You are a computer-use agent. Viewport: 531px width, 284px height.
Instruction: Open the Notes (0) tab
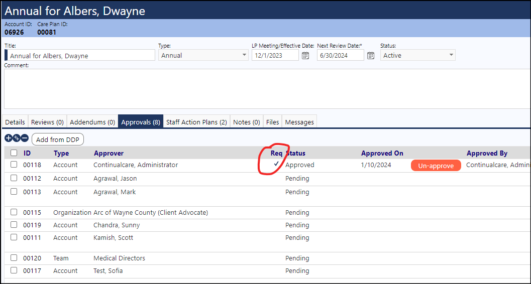pos(247,122)
